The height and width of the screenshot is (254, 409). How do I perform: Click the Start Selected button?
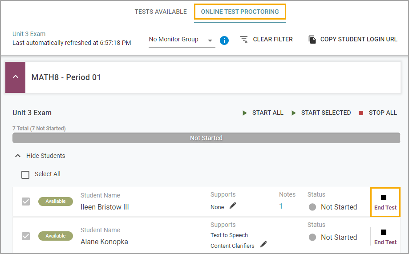tap(321, 113)
